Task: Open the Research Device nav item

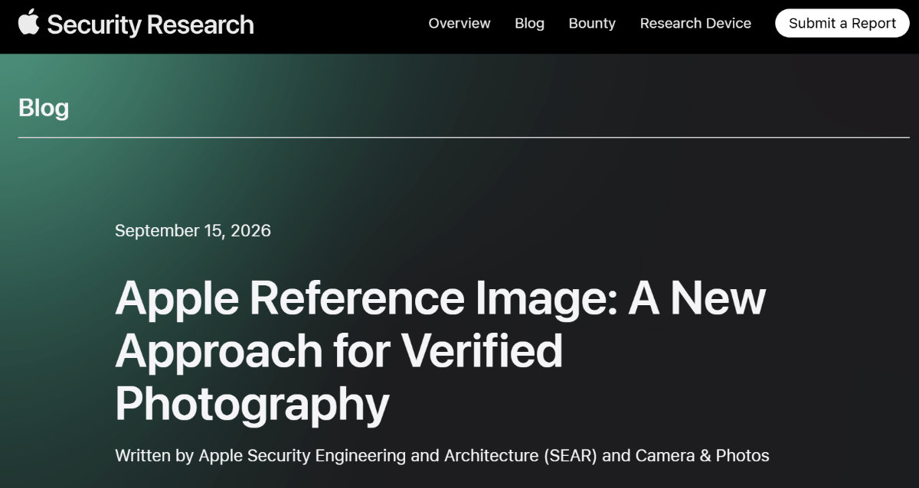Action: tap(695, 23)
